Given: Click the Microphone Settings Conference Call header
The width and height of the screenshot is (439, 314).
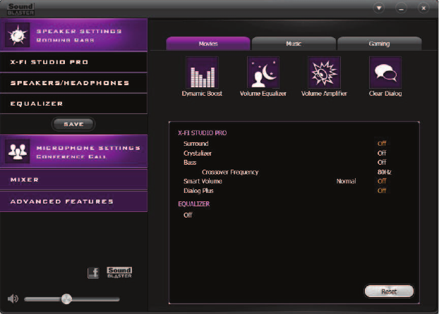Looking at the screenshot, I should point(73,151).
